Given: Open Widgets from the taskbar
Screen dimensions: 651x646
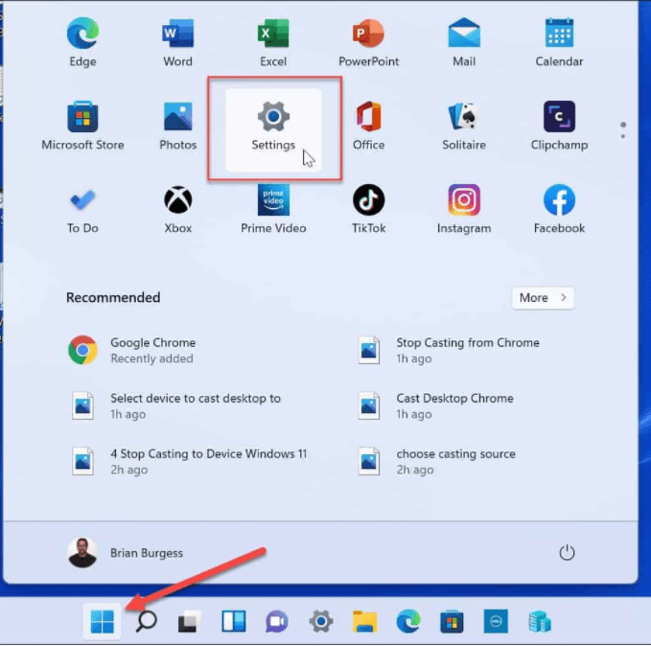Looking at the screenshot, I should [233, 621].
